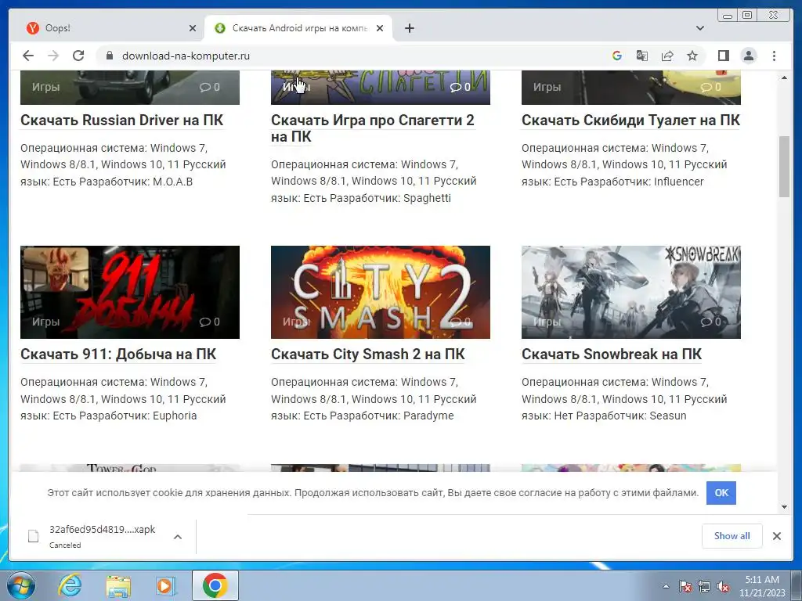Open the muted volume tray icon

click(723, 586)
